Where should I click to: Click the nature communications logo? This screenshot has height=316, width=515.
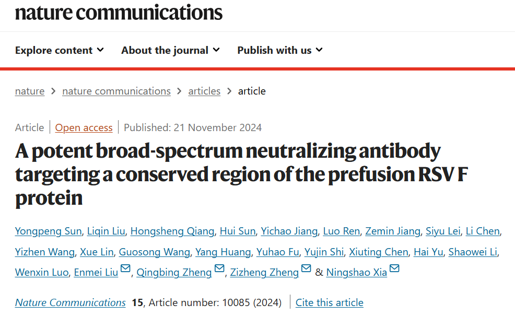[119, 11]
